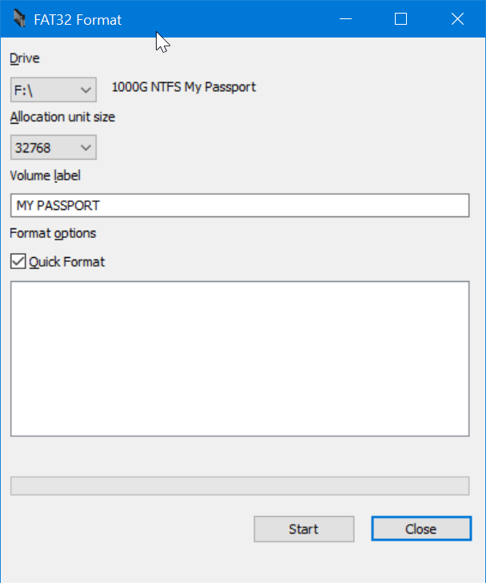Click the "FAT32 Format" title text
This screenshot has width=486, height=583.
pos(78,19)
